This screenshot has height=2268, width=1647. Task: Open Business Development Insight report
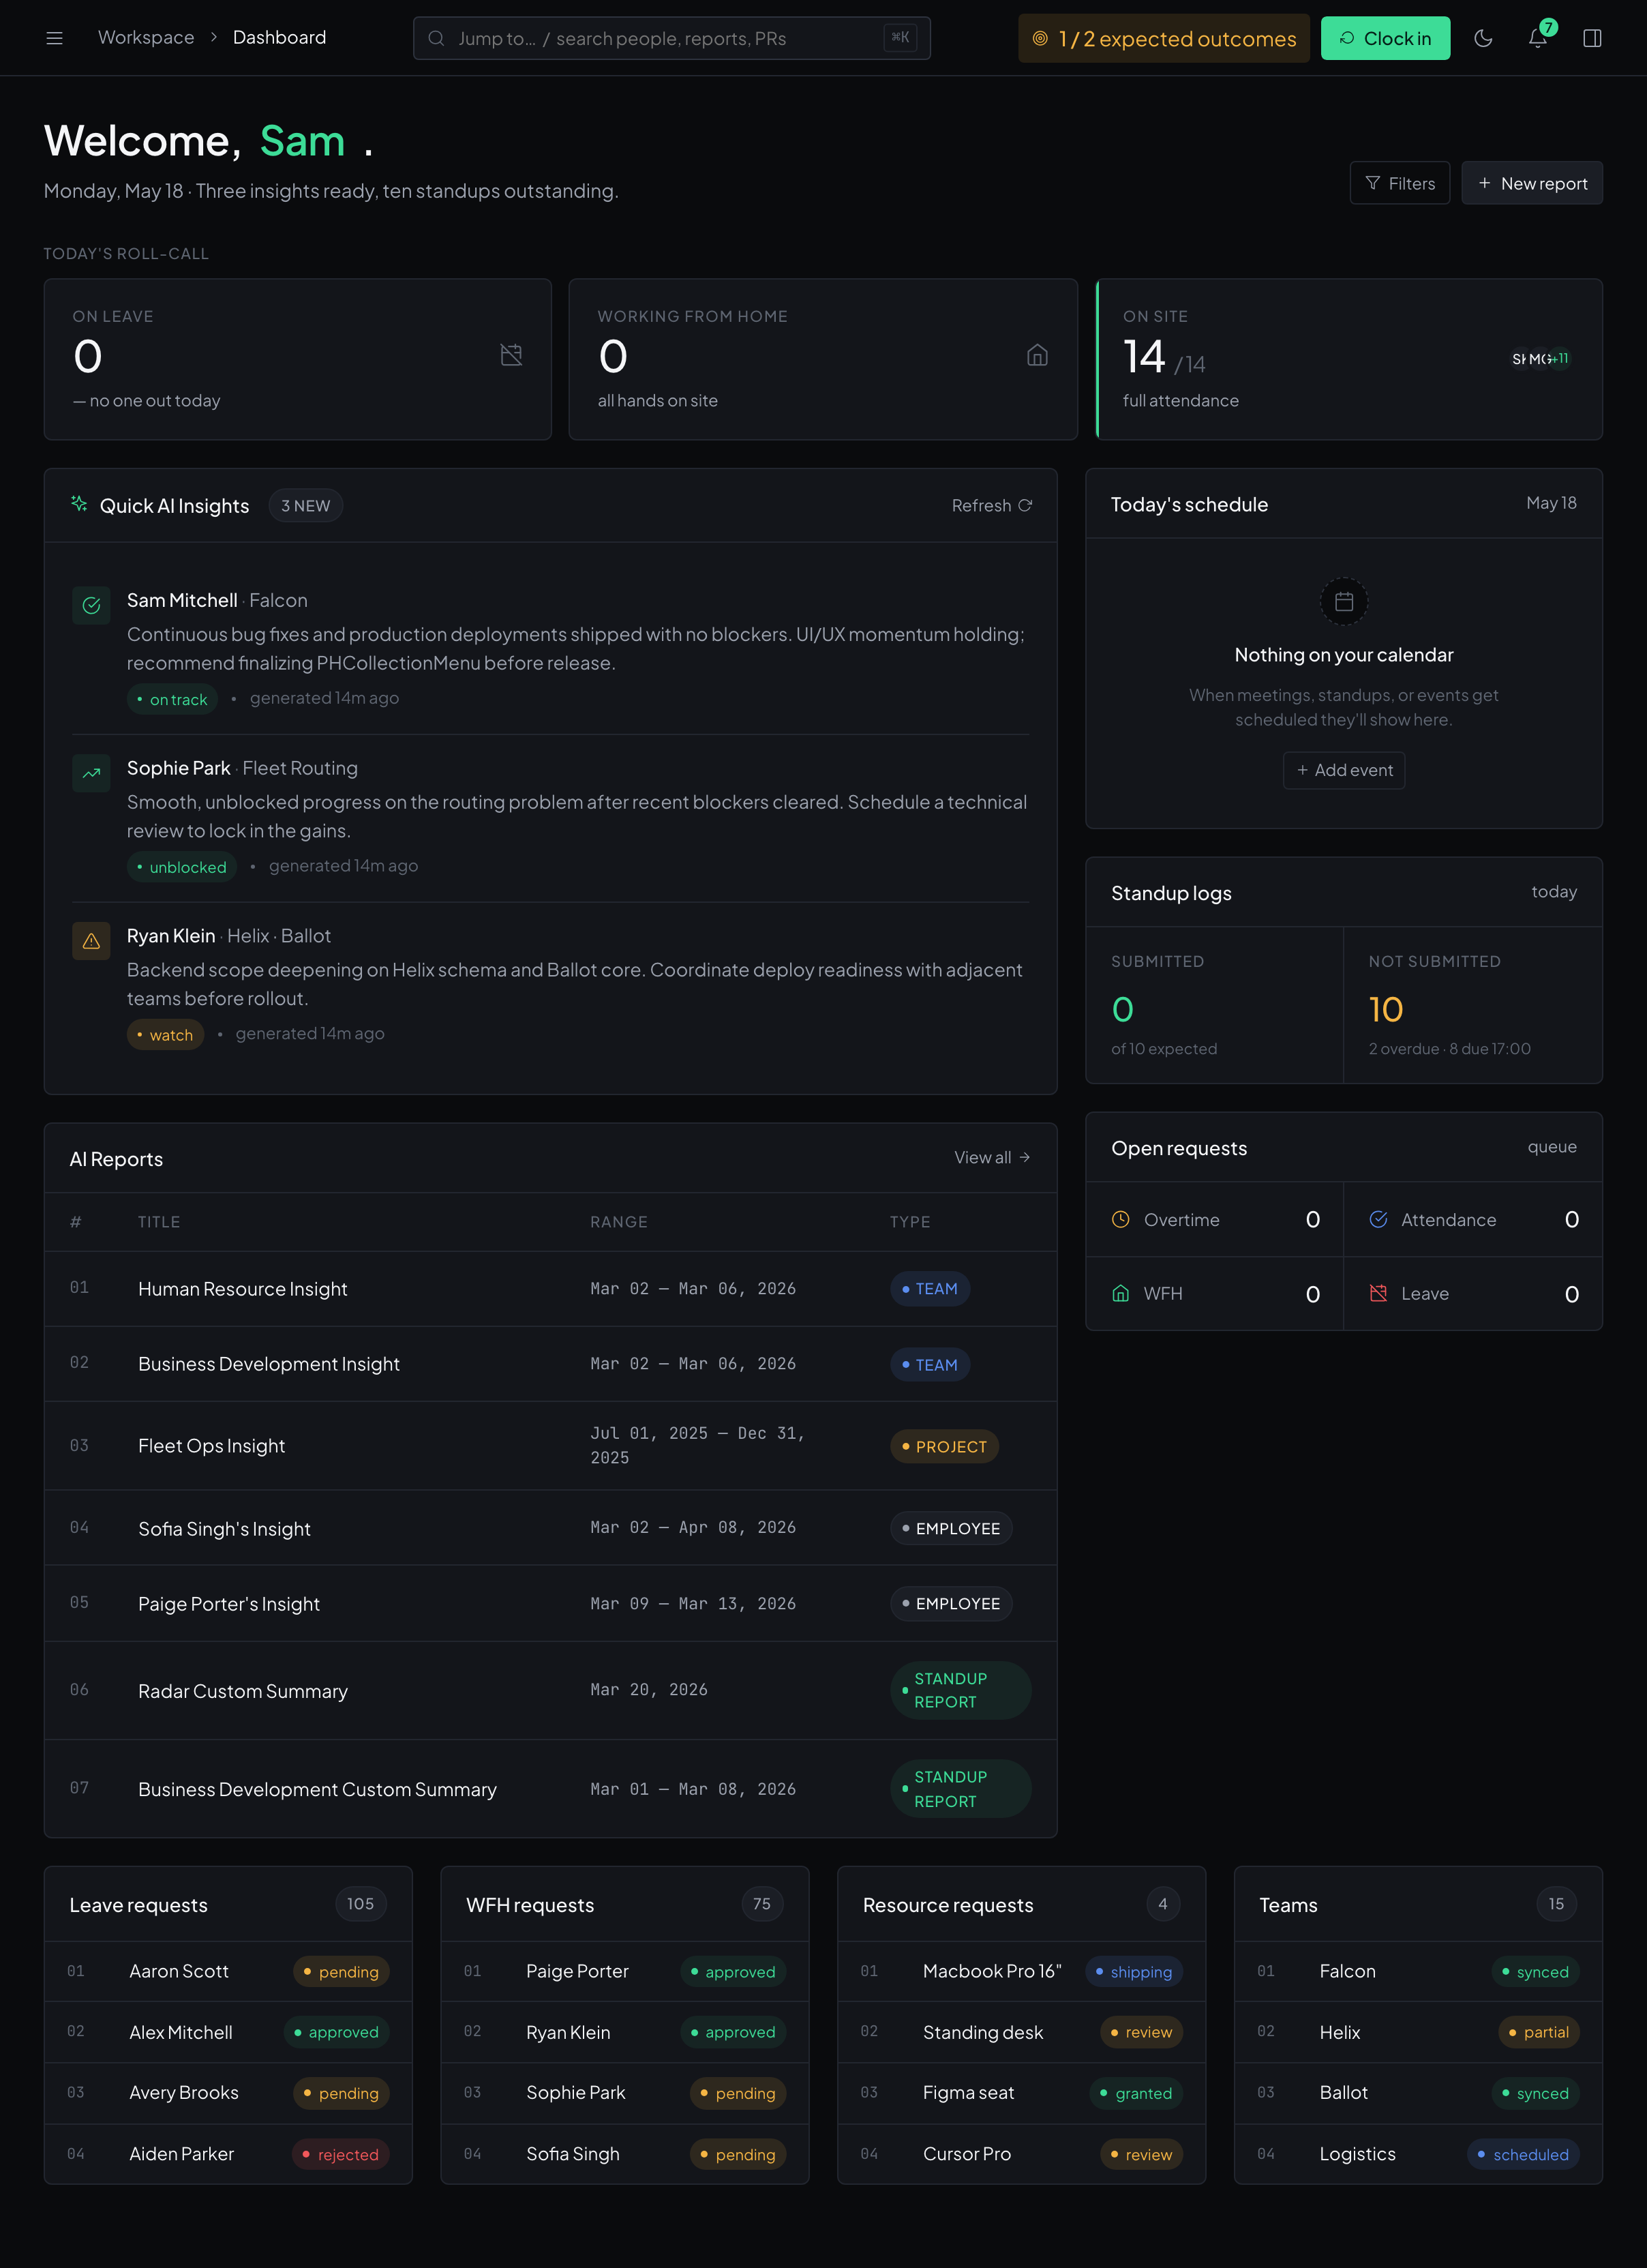[x=550, y=1364]
